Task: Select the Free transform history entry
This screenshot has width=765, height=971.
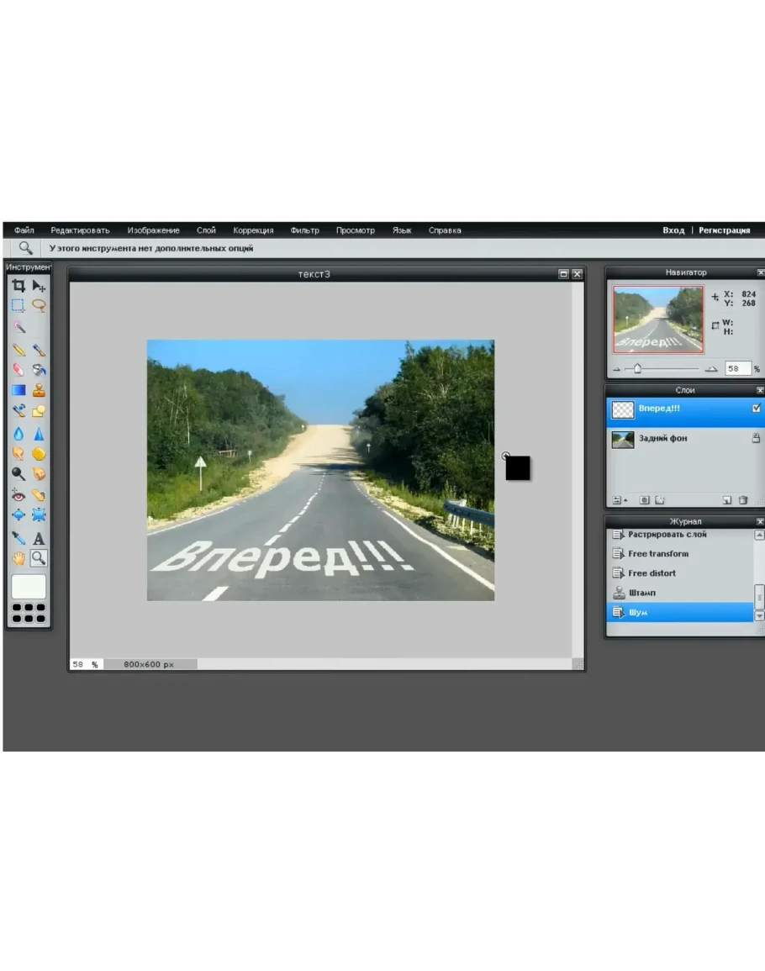Action: pos(657,554)
